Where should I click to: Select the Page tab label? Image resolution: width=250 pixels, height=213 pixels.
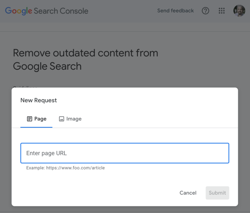40,119
